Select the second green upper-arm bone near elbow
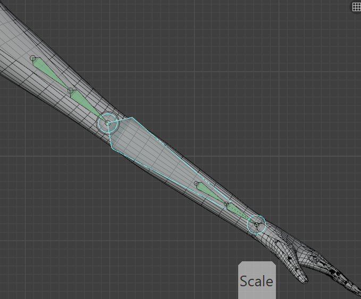Image resolution: width=361 pixels, height=299 pixels. [88, 105]
